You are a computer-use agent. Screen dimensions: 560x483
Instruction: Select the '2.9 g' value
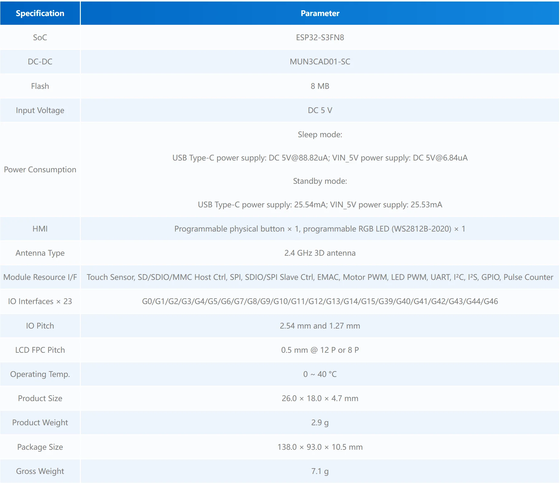[320, 423]
